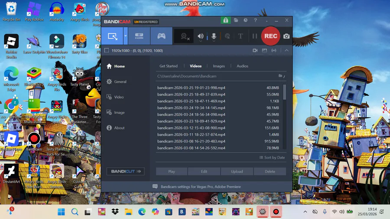Click the green lock registration icon
Screen dimensions: 390x219
[226, 20]
